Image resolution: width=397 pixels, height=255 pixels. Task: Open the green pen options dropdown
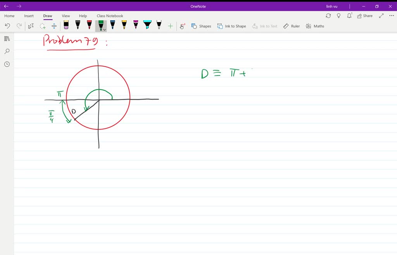(104, 29)
